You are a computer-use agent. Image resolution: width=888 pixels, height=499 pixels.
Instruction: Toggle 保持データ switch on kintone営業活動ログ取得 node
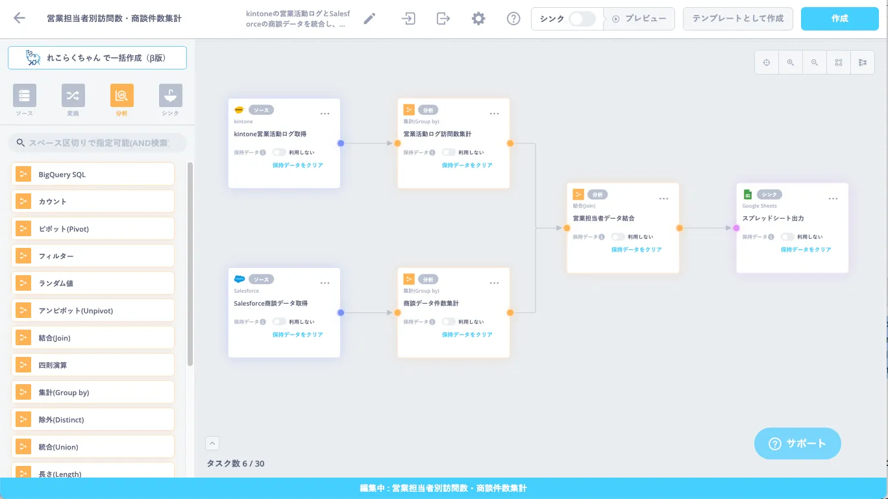[x=279, y=152]
